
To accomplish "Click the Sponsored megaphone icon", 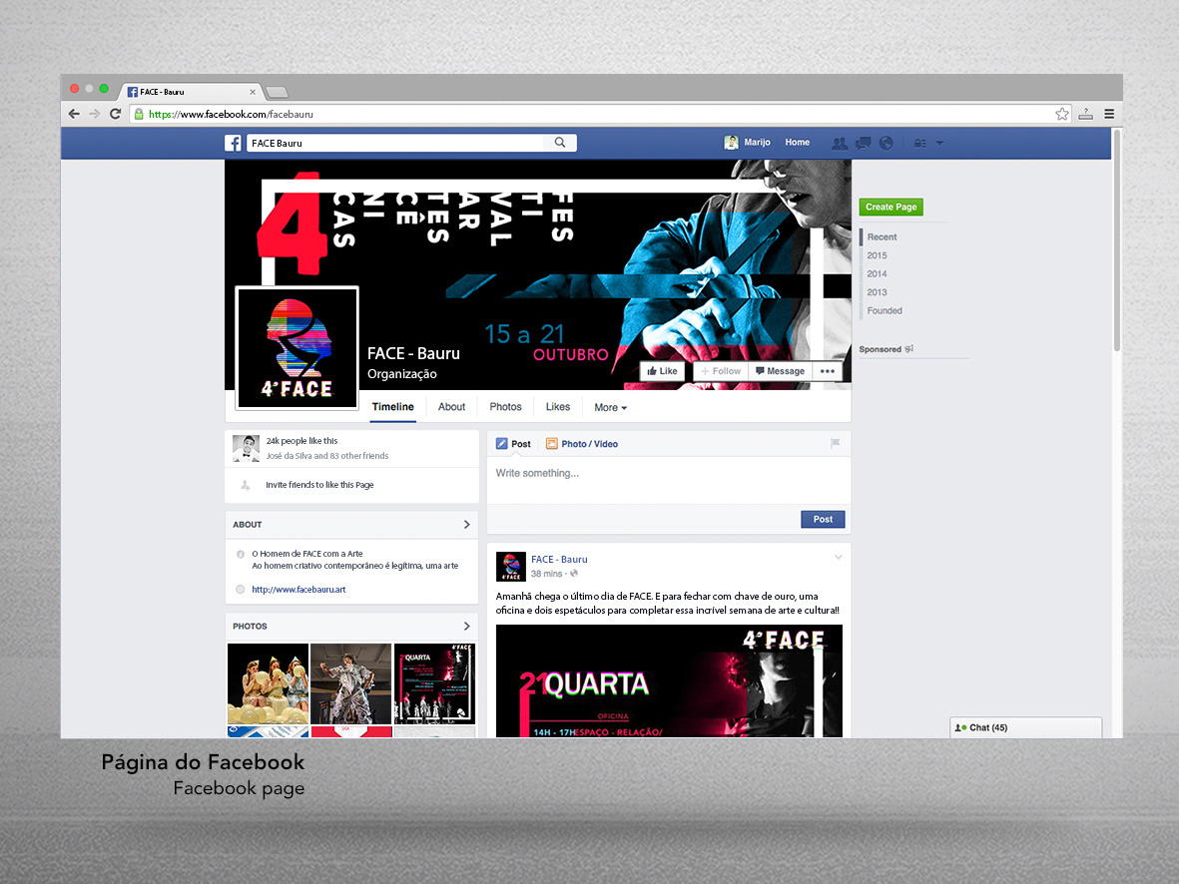I will click(909, 349).
